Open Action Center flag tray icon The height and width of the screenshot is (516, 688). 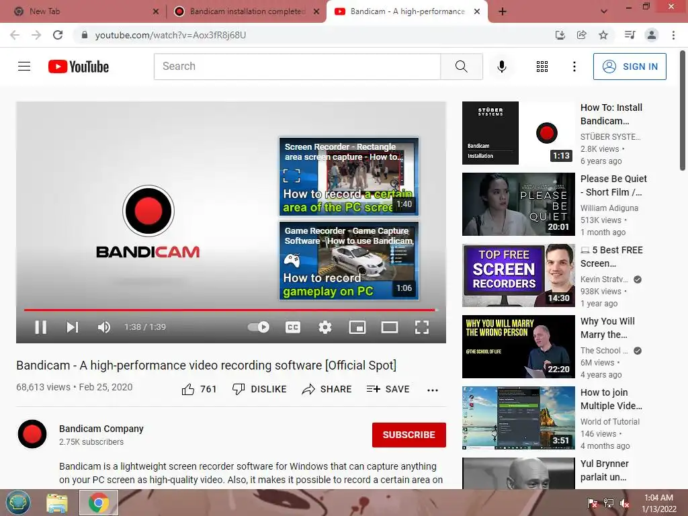[593, 503]
